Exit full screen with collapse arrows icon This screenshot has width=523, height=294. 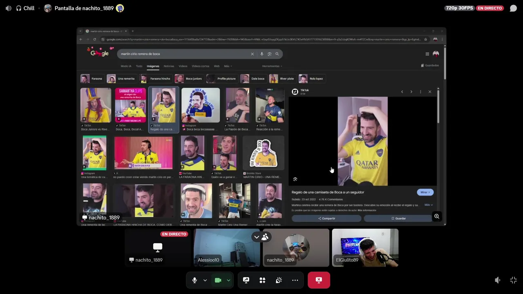[x=514, y=280]
